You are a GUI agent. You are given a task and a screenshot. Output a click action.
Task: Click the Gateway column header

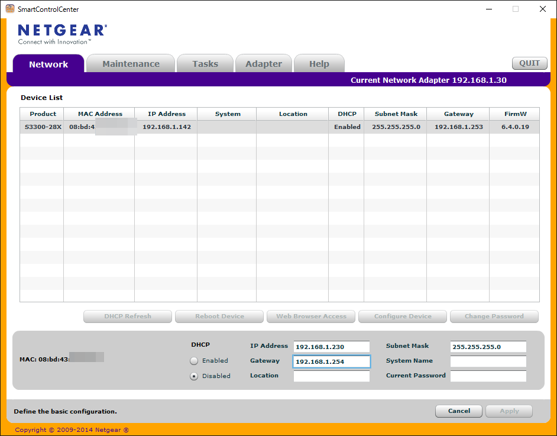[x=459, y=114]
